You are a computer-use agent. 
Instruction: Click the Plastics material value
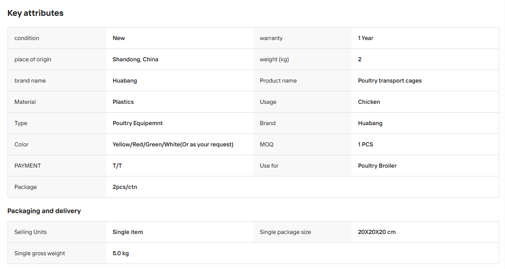point(123,102)
